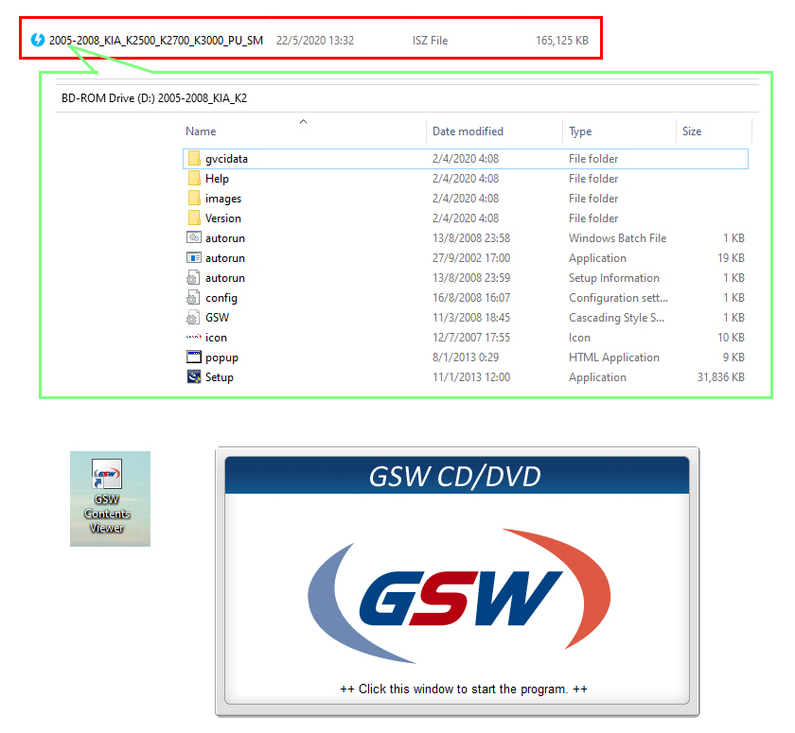The image size is (795, 733).
Task: Select the file name 2005-2008_KIA_K2500_K2700_K3000_PU_SM
Action: [x=155, y=40]
